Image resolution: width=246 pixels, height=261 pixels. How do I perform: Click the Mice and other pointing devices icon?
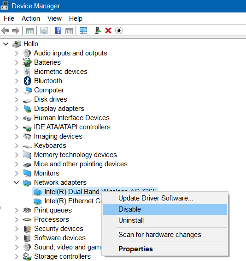[x=27, y=165]
